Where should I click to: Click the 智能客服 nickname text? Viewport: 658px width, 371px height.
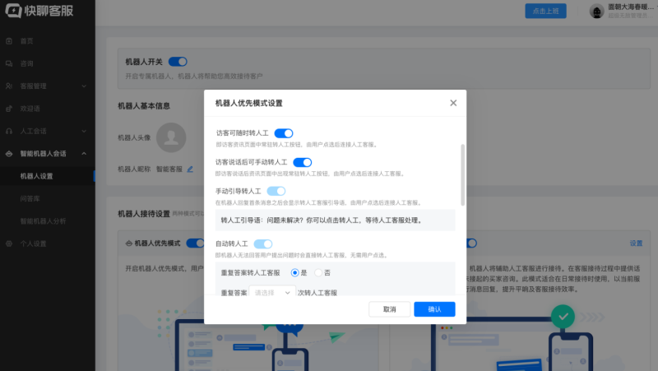tap(169, 169)
